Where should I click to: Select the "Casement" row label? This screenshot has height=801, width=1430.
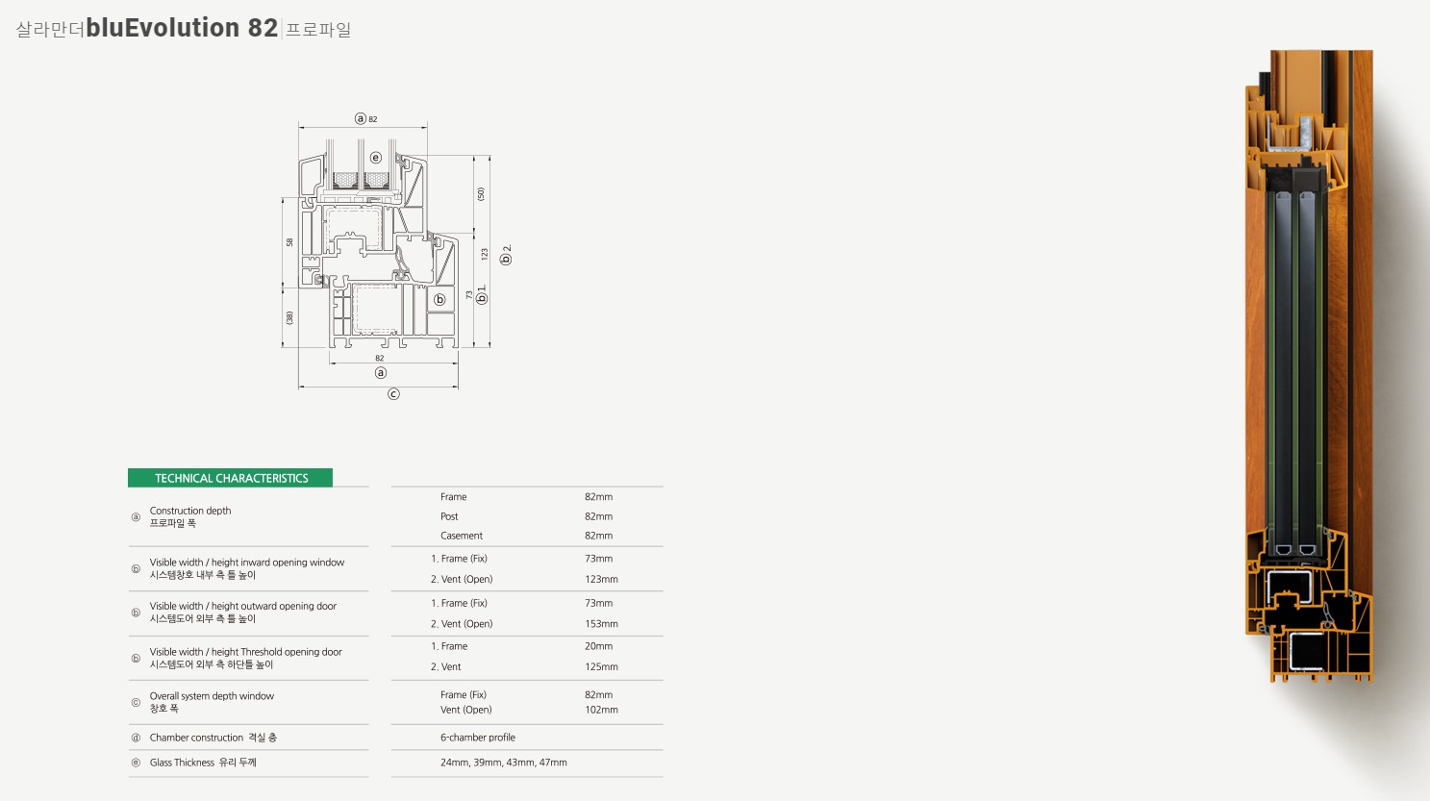pyautogui.click(x=462, y=536)
